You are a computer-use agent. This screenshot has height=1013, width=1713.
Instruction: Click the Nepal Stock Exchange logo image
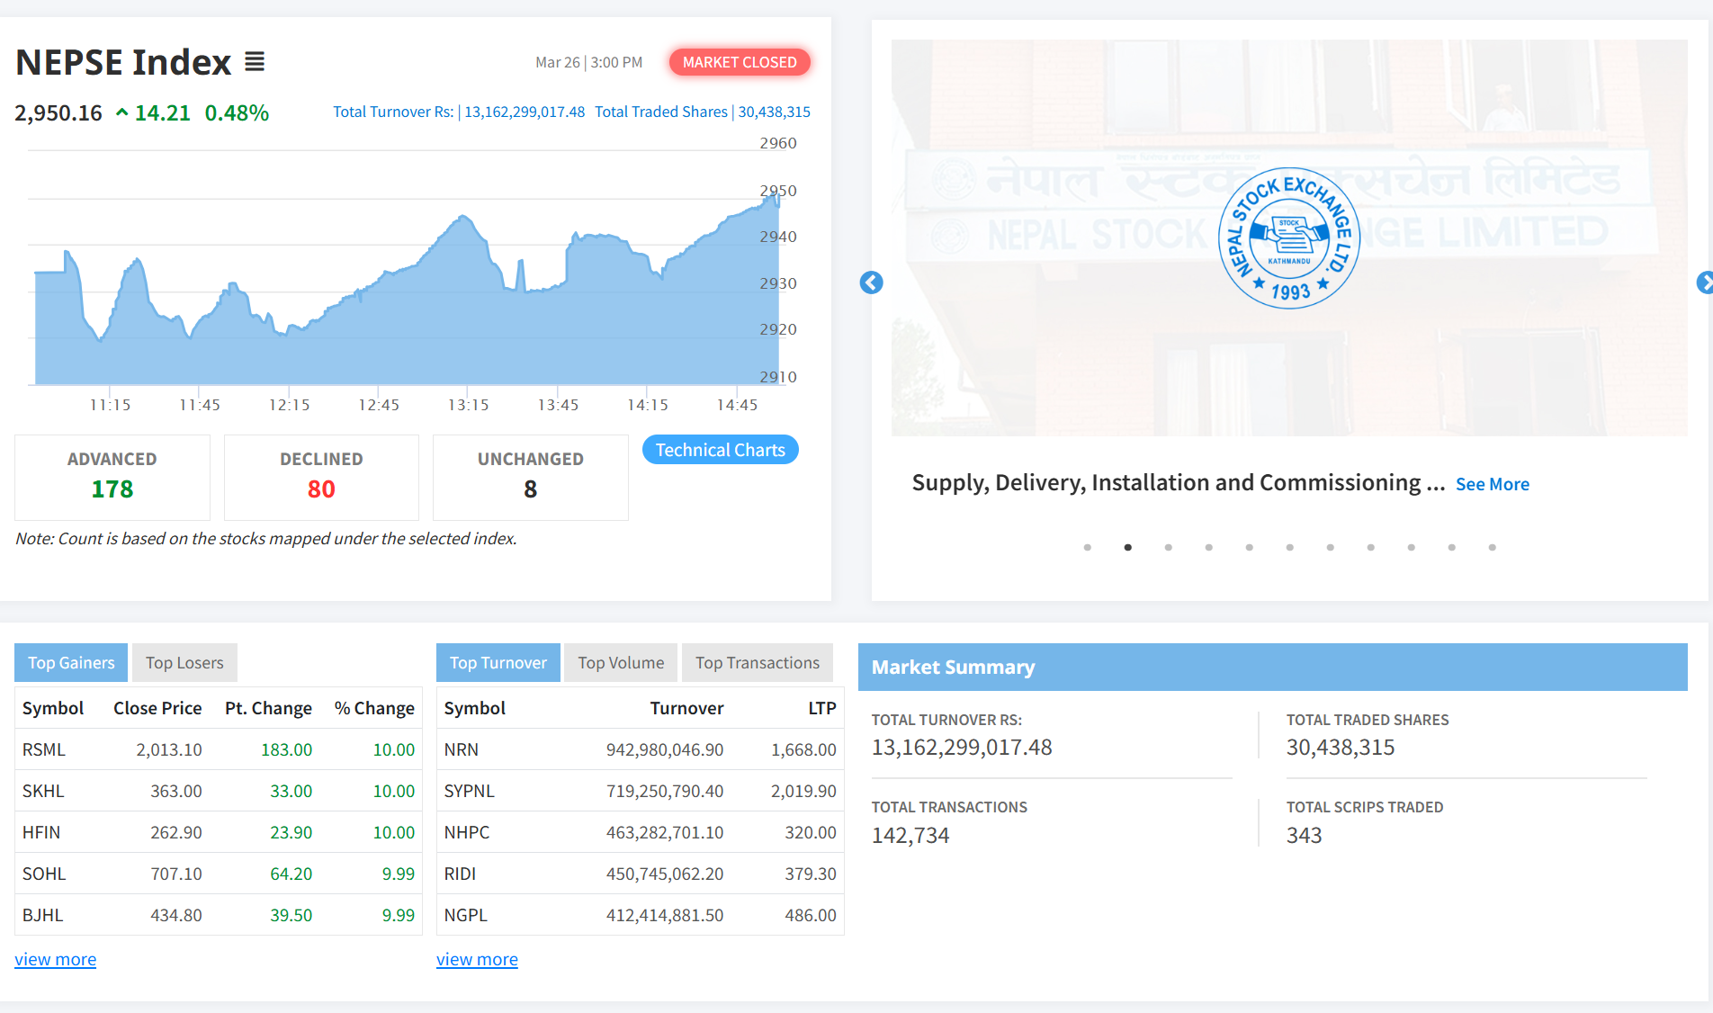[x=1288, y=238]
